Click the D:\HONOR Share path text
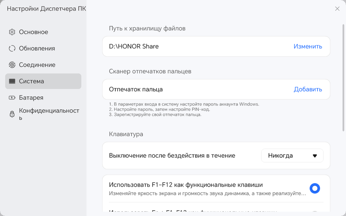 [x=134, y=46]
